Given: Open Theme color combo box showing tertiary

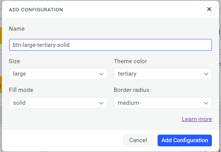Looking at the screenshot, I should pos(163,74).
